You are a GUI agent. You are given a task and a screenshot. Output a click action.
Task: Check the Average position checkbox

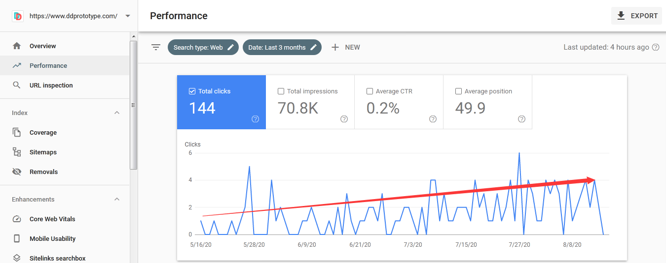pyautogui.click(x=459, y=91)
